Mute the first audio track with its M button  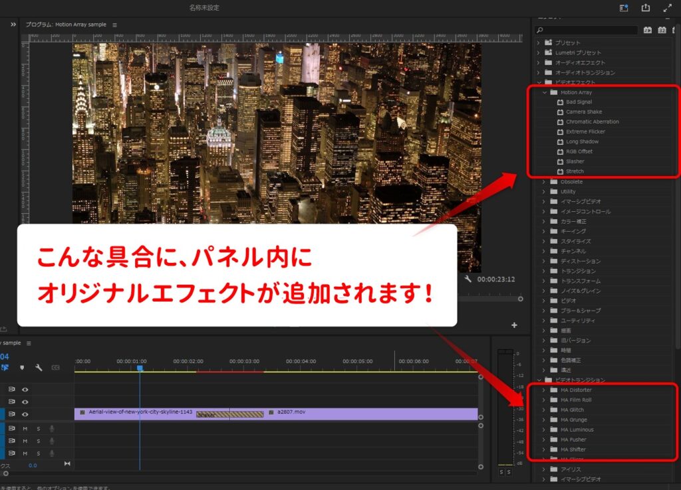25,428
